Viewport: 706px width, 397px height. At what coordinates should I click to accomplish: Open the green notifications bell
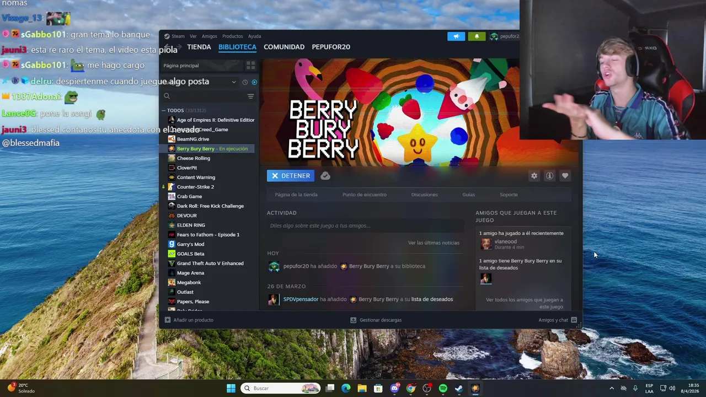pos(477,36)
